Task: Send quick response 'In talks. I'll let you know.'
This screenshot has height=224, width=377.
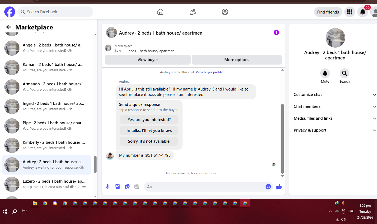Action: pos(149,131)
